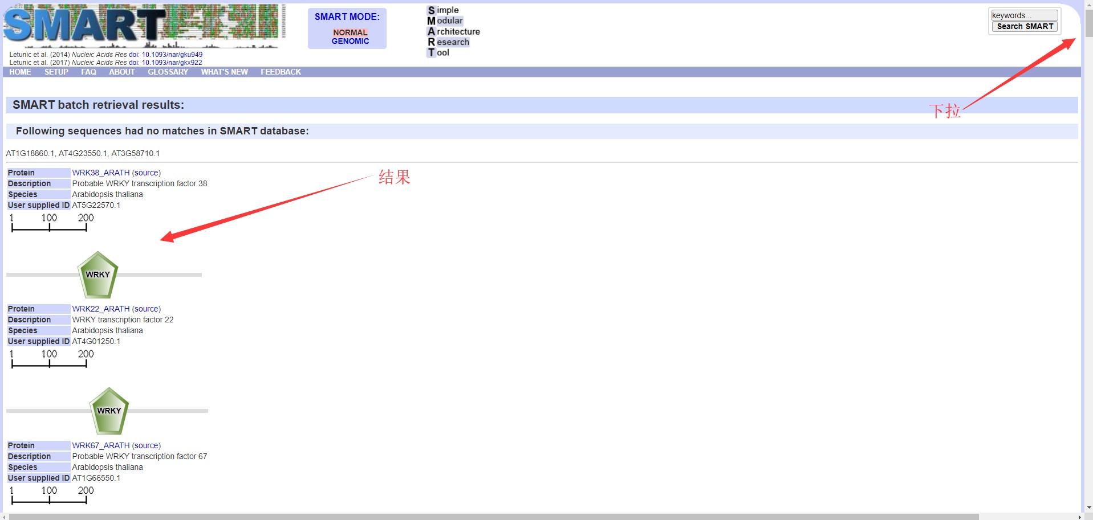This screenshot has width=1093, height=520.
Task: Open the WRK38_ARATH protein link
Action: coord(101,173)
